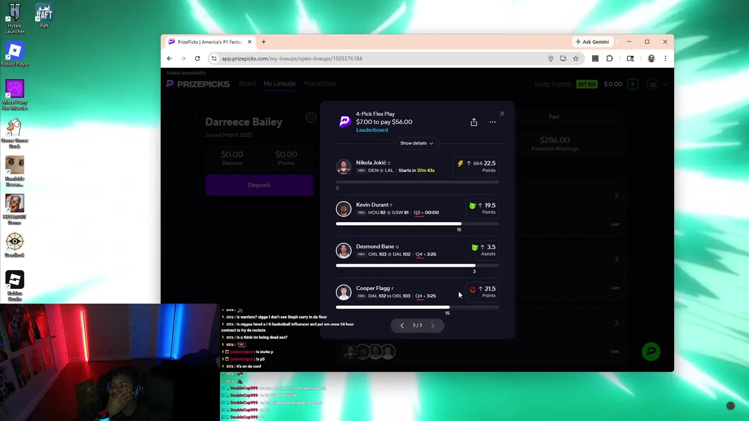The width and height of the screenshot is (749, 421).
Task: Click Nikola Jokić player avatar
Action: coord(343,167)
